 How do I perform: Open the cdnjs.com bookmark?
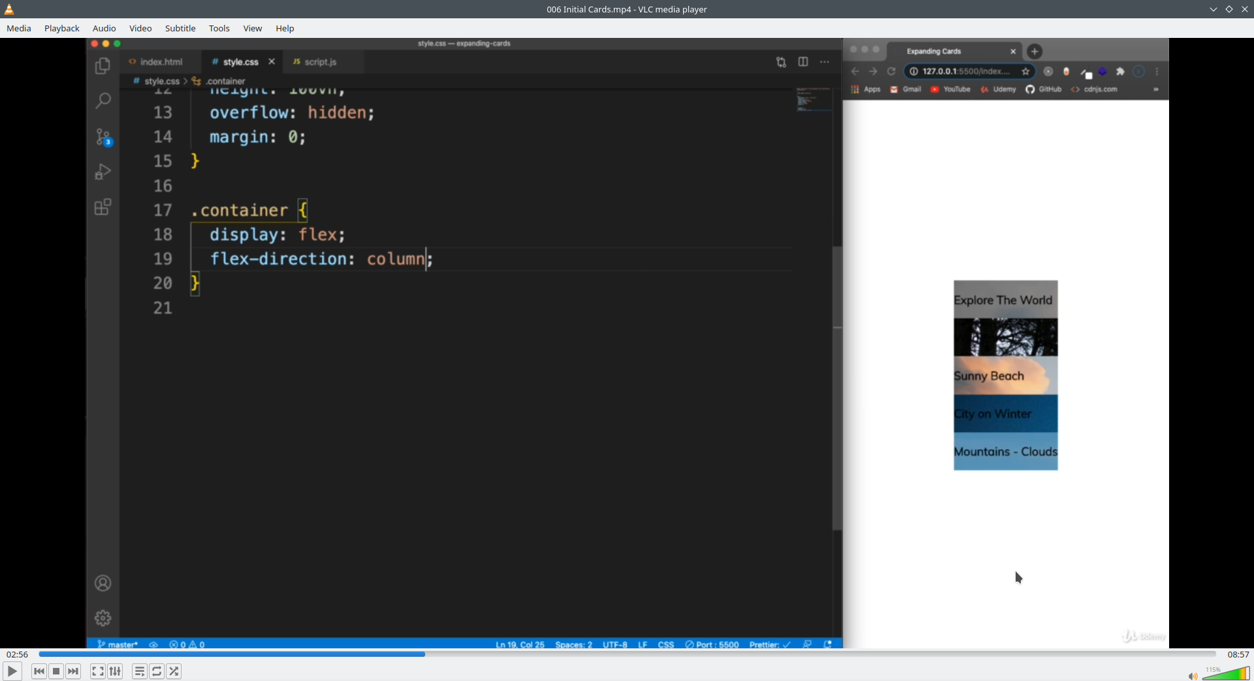point(1094,90)
